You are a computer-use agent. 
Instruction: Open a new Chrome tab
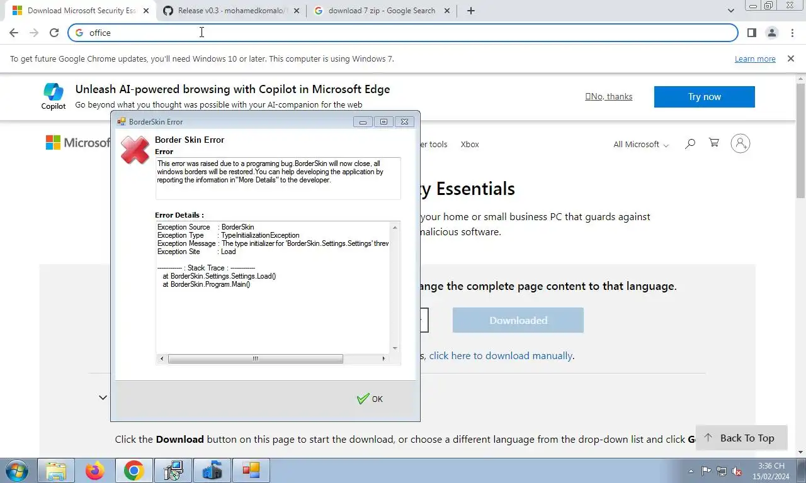pos(470,11)
